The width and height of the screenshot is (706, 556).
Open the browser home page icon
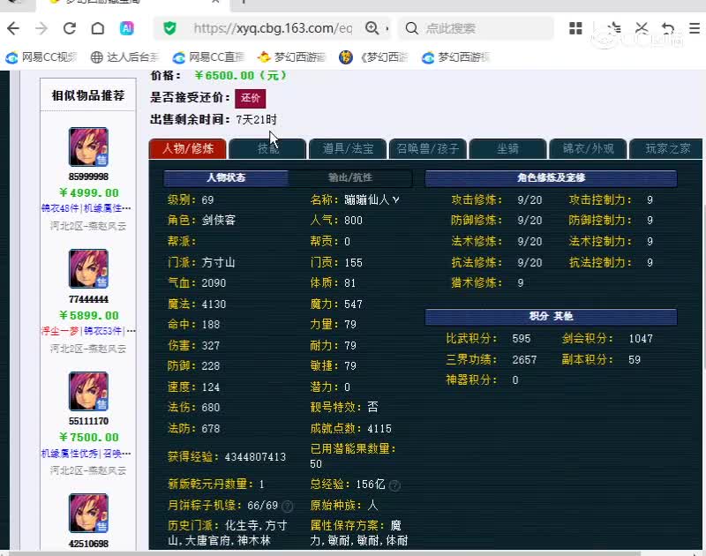point(98,28)
